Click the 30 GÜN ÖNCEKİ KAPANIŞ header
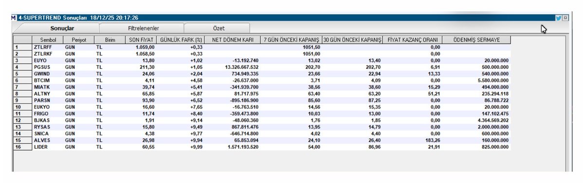 tap(352, 40)
